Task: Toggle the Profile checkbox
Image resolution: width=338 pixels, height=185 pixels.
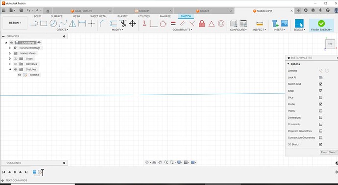Action: tap(321, 104)
